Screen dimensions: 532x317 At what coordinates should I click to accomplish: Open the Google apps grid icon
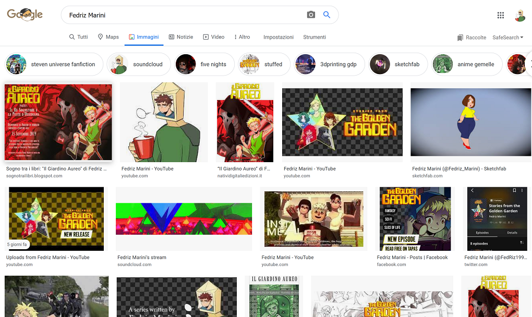[x=501, y=15]
